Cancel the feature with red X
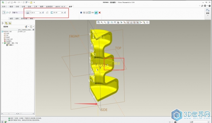 coord(100,12)
